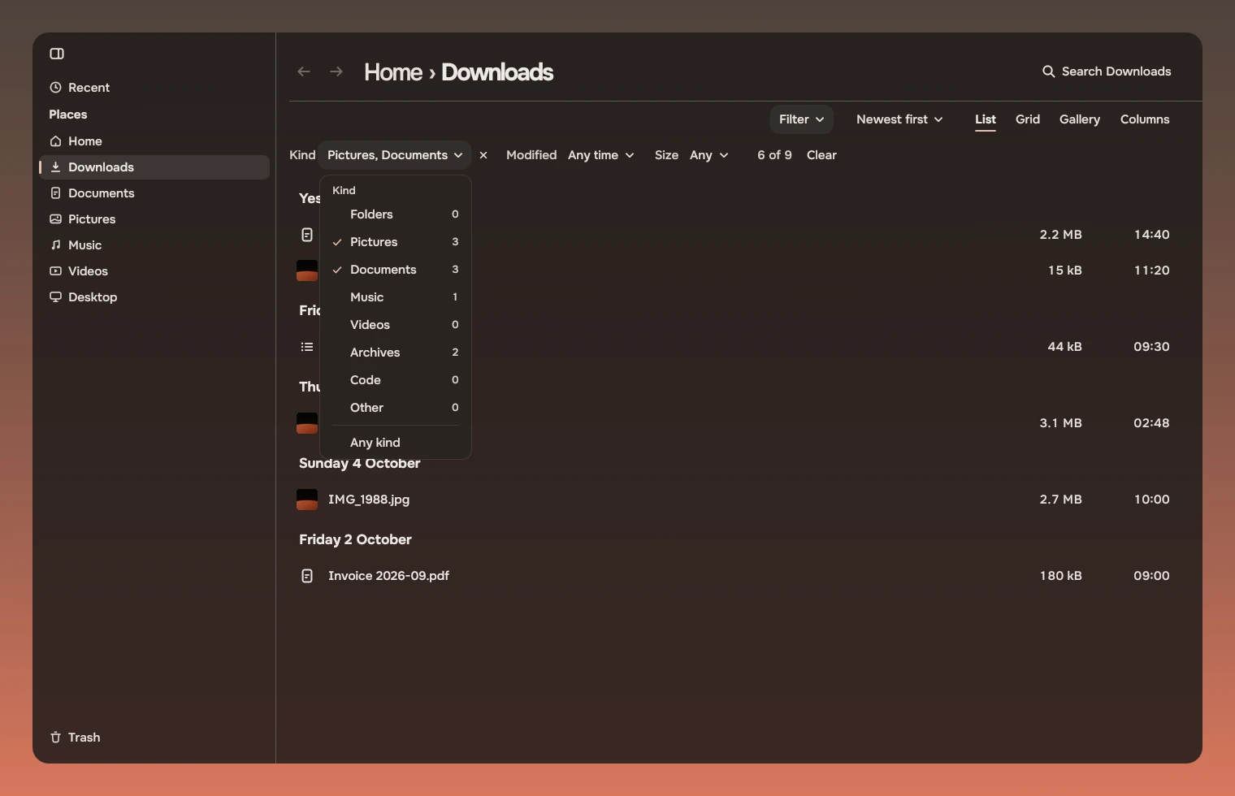Check Videos in the Kind menu
This screenshot has height=796, width=1235.
396,325
